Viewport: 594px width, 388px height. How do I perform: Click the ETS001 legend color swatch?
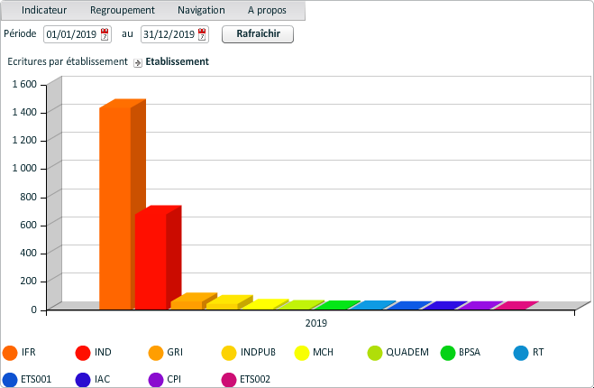(x=10, y=380)
